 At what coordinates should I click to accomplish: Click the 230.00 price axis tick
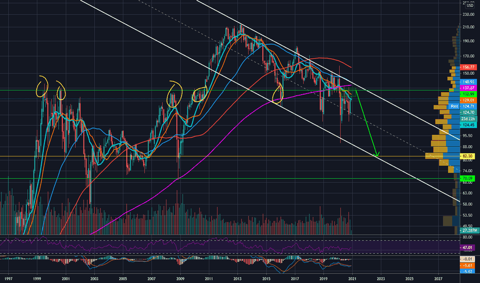pos(468,14)
